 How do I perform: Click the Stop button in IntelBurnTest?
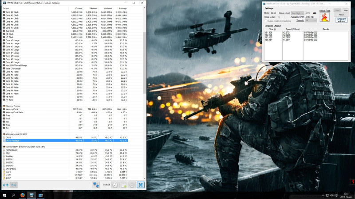346,10
